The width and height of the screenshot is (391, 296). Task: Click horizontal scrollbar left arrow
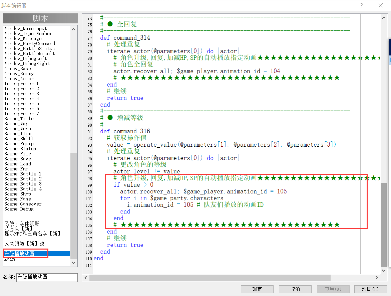(x=85, y=278)
